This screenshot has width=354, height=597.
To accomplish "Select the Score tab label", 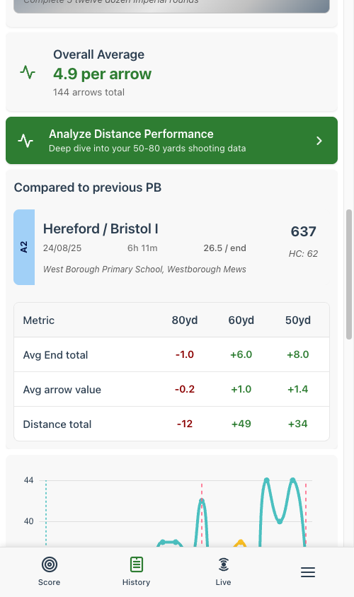I will pyautogui.click(x=49, y=582).
